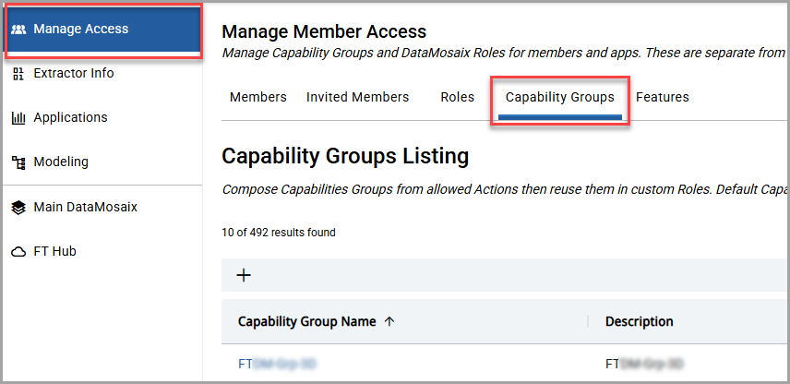Click the Applications bar chart icon

[x=18, y=118]
